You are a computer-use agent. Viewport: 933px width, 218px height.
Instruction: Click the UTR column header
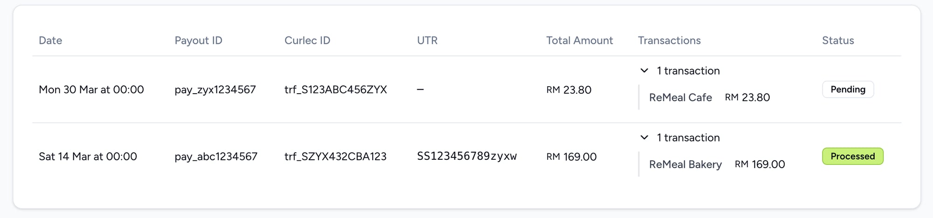[427, 41]
